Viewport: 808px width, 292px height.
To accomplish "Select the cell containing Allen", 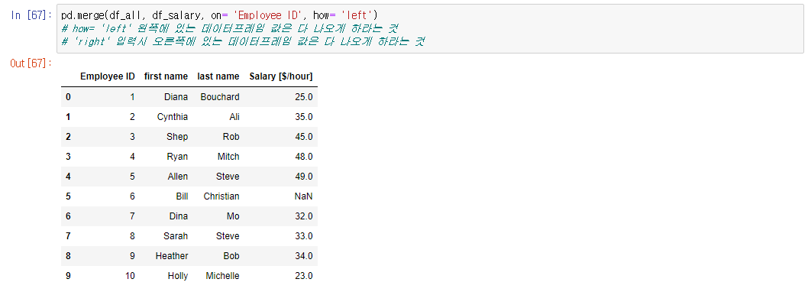I will coord(178,177).
